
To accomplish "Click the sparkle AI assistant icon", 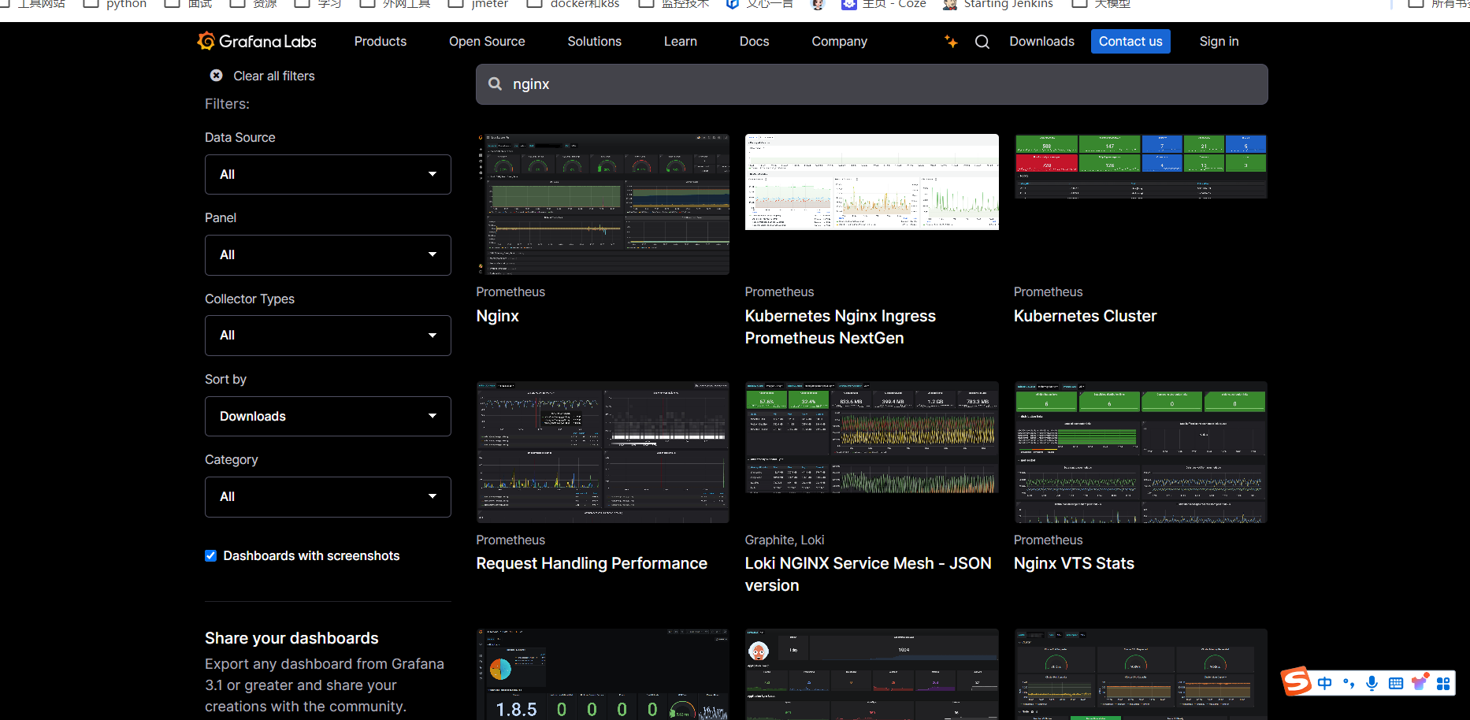I will (951, 42).
